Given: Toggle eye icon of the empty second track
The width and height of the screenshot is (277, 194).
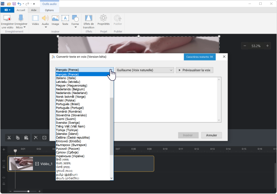Looking at the screenshot, I should point(4,177).
